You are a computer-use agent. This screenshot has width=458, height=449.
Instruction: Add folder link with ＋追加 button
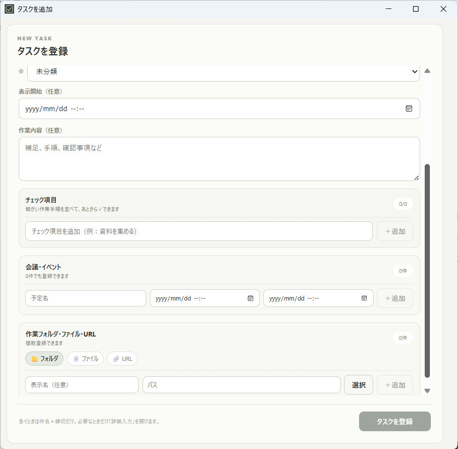tap(395, 385)
